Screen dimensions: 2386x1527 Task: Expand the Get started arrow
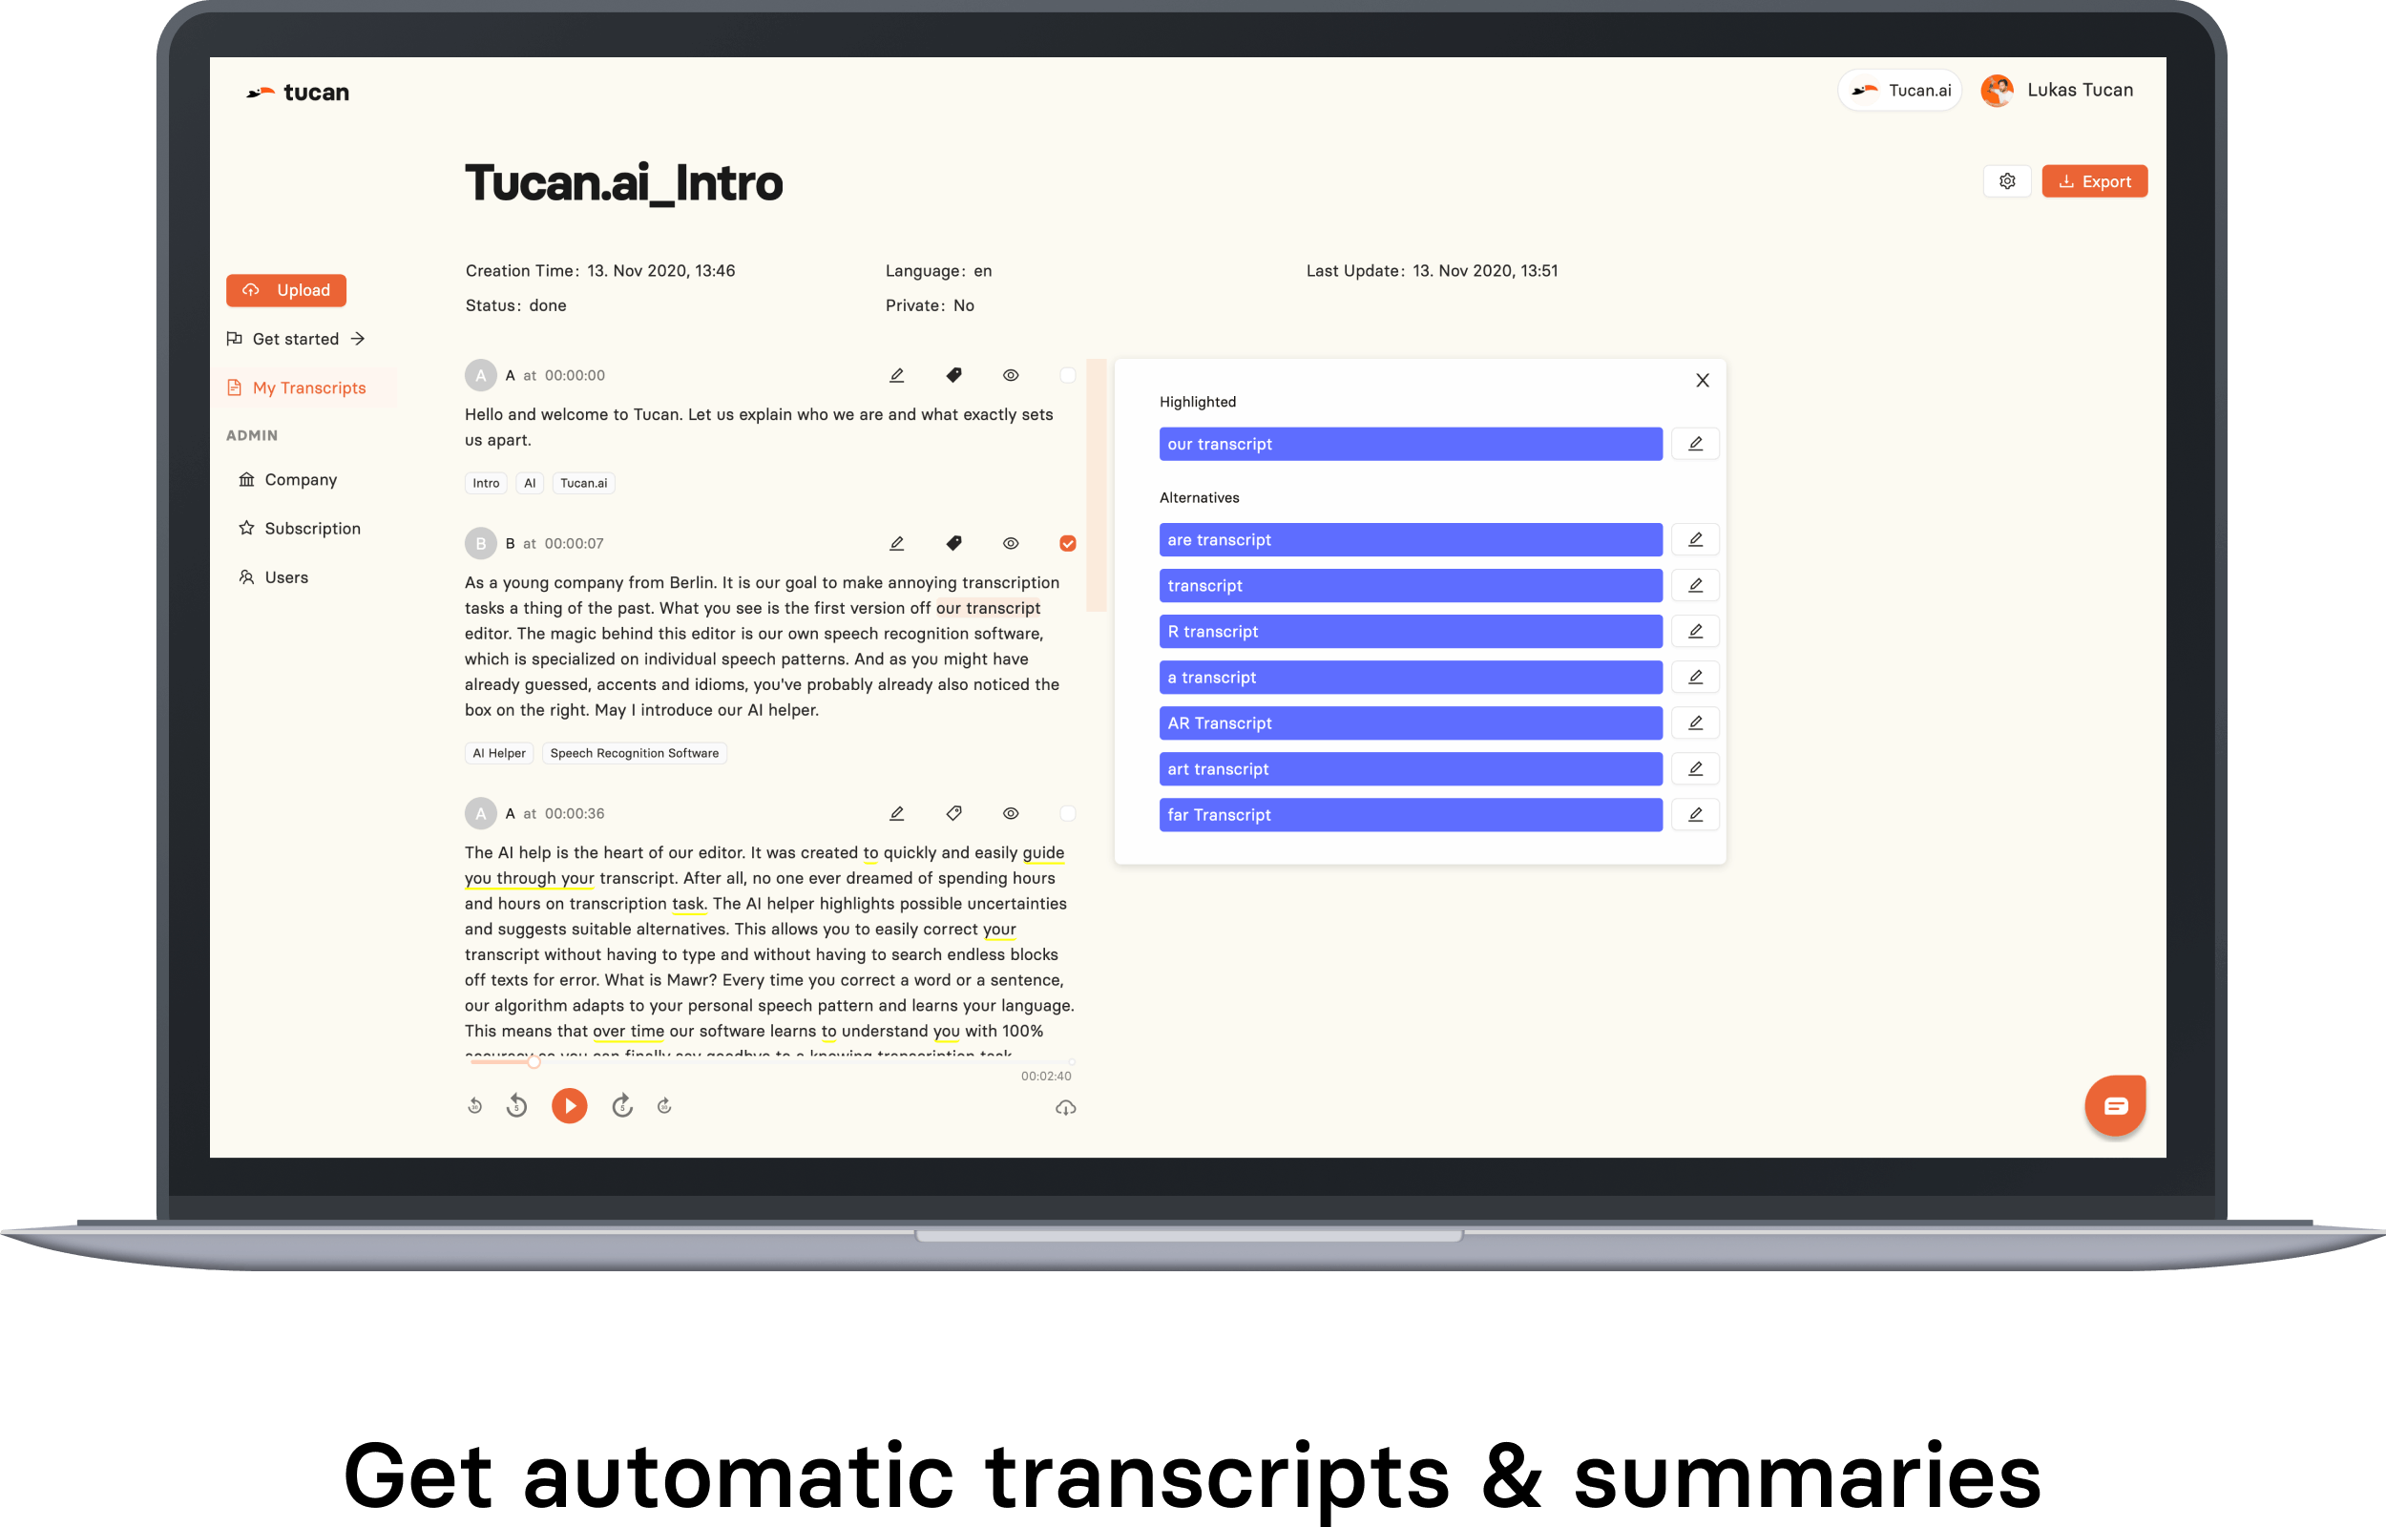tap(357, 338)
